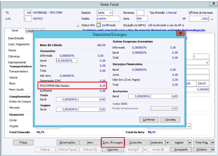This screenshot has width=218, height=156.
Task: Click the Histórico button
Action: 202,150
